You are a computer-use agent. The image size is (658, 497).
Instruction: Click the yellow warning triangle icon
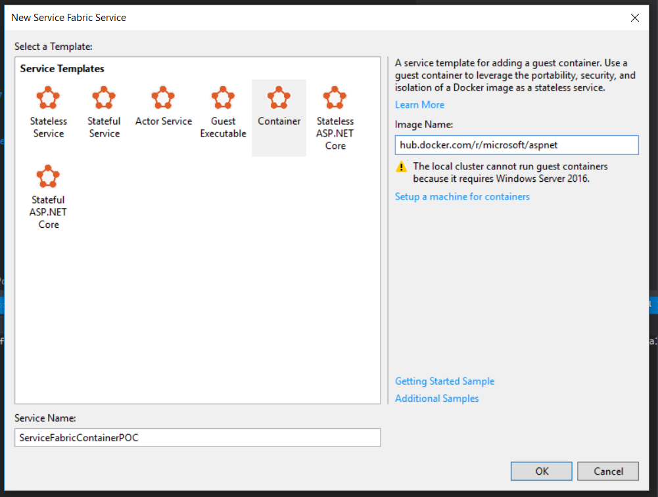click(x=402, y=167)
